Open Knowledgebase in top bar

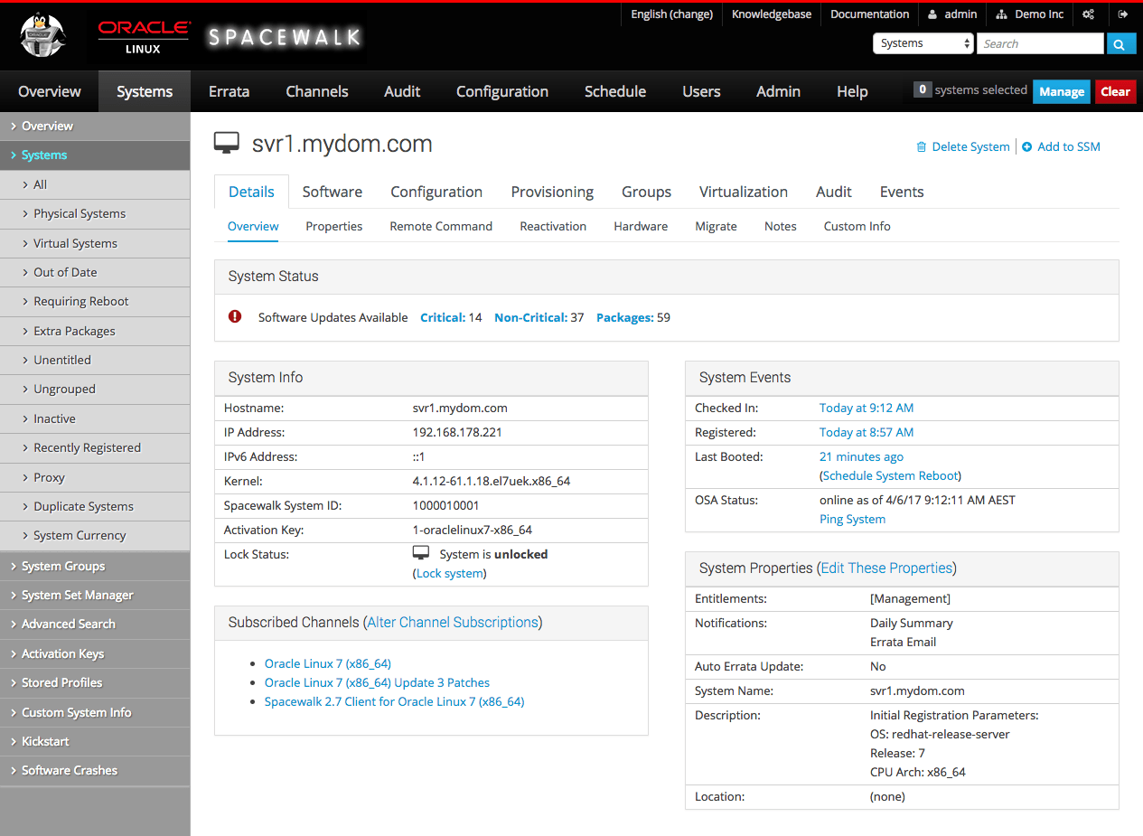[x=772, y=14]
